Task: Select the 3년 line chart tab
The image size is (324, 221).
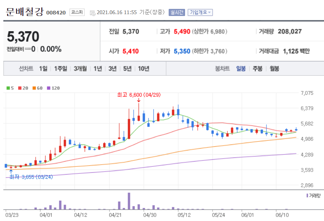Action: [x=113, y=68]
